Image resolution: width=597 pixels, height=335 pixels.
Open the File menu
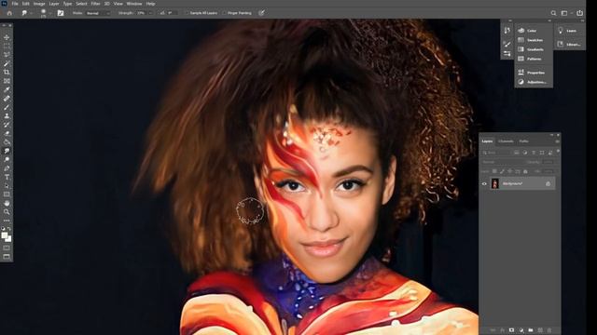15,4
